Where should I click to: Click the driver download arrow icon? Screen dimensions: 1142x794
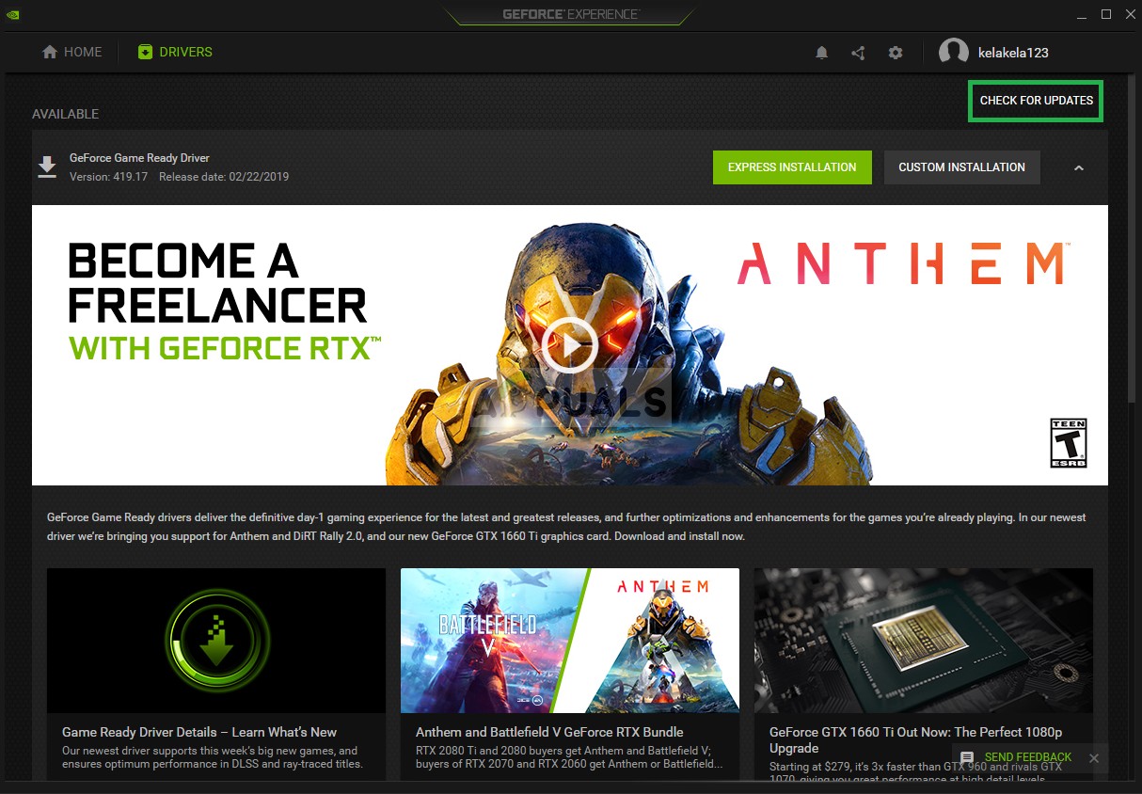pos(47,167)
